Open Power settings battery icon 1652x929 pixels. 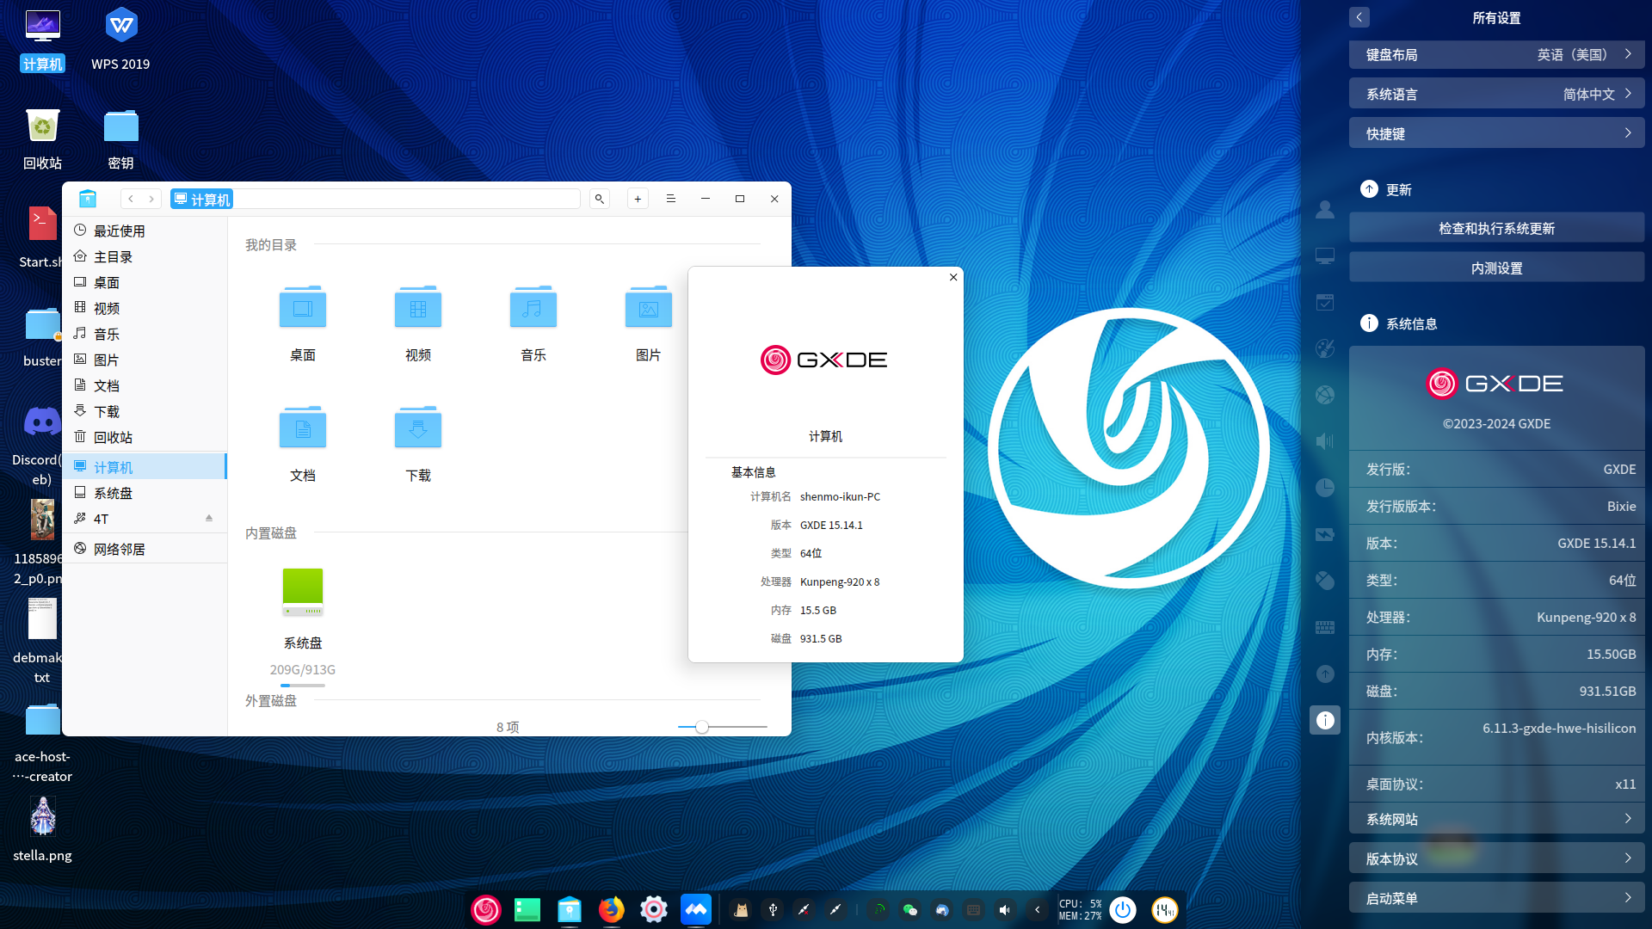pyautogui.click(x=1325, y=534)
